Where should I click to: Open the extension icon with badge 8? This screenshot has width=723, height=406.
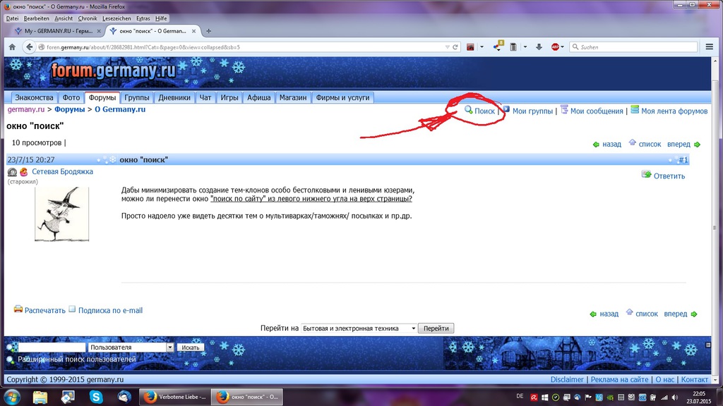coord(498,47)
